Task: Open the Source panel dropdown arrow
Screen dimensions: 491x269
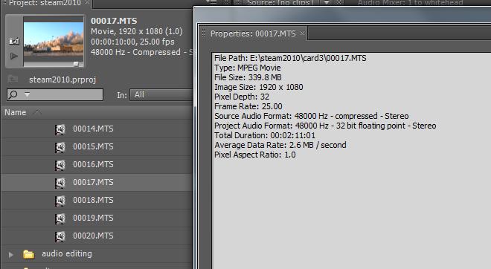Action: (327, 2)
